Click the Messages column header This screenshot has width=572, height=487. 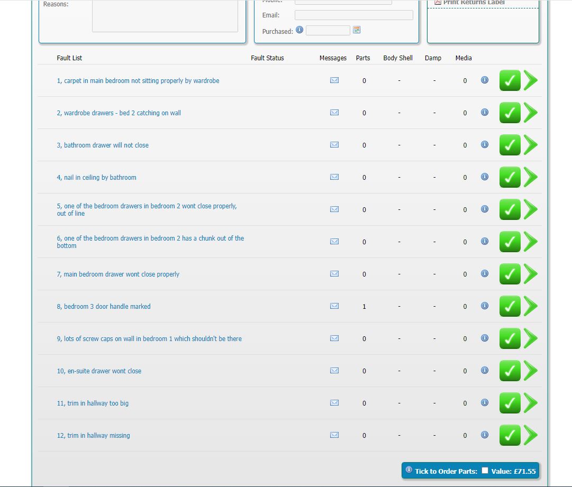333,58
